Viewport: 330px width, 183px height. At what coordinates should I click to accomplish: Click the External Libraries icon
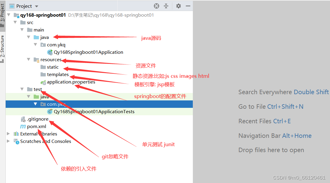(16, 134)
